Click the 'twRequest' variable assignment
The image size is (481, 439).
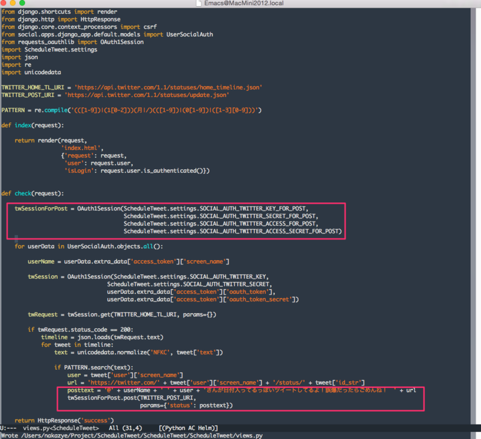[x=43, y=314]
